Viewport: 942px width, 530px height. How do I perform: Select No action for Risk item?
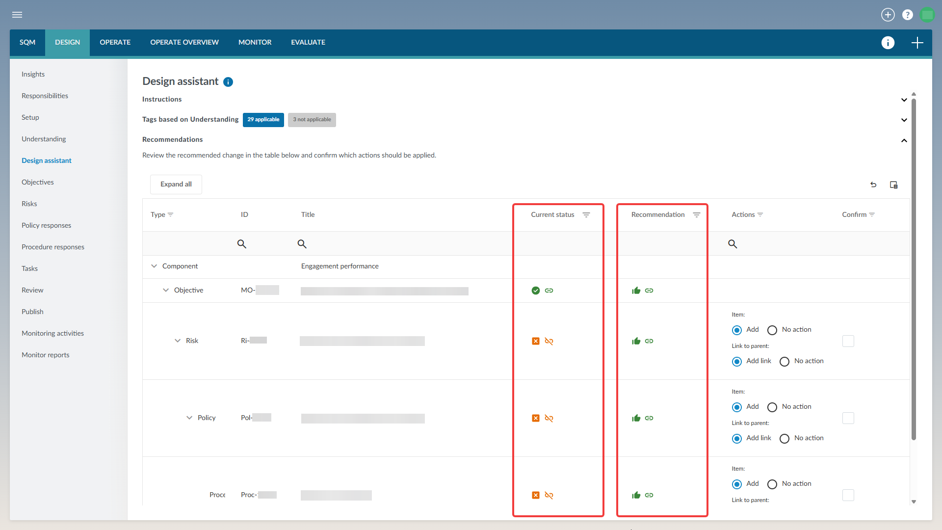coord(772,330)
